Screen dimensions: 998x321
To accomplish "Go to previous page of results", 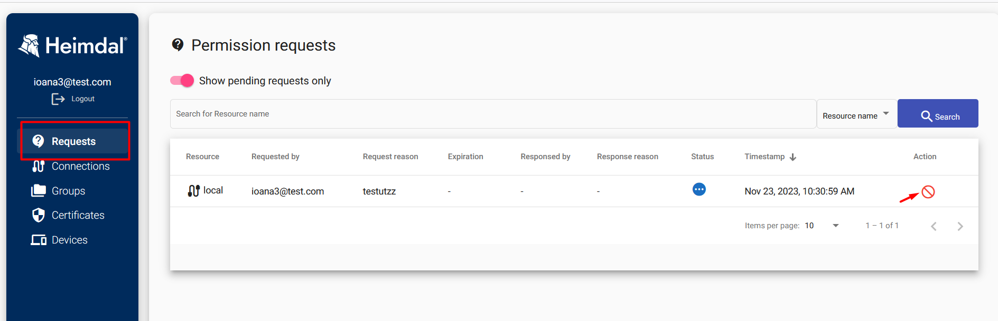I will (x=934, y=226).
